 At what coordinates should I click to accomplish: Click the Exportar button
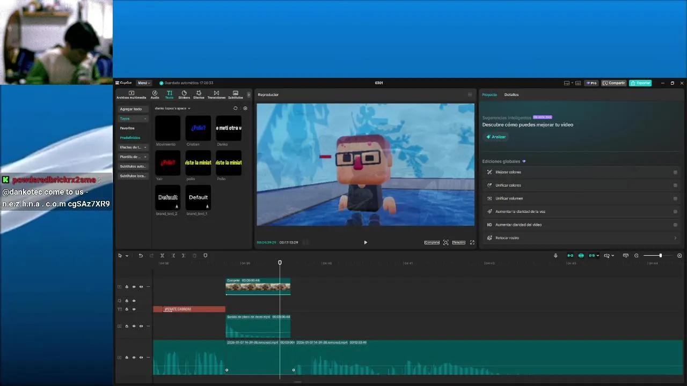coord(640,83)
